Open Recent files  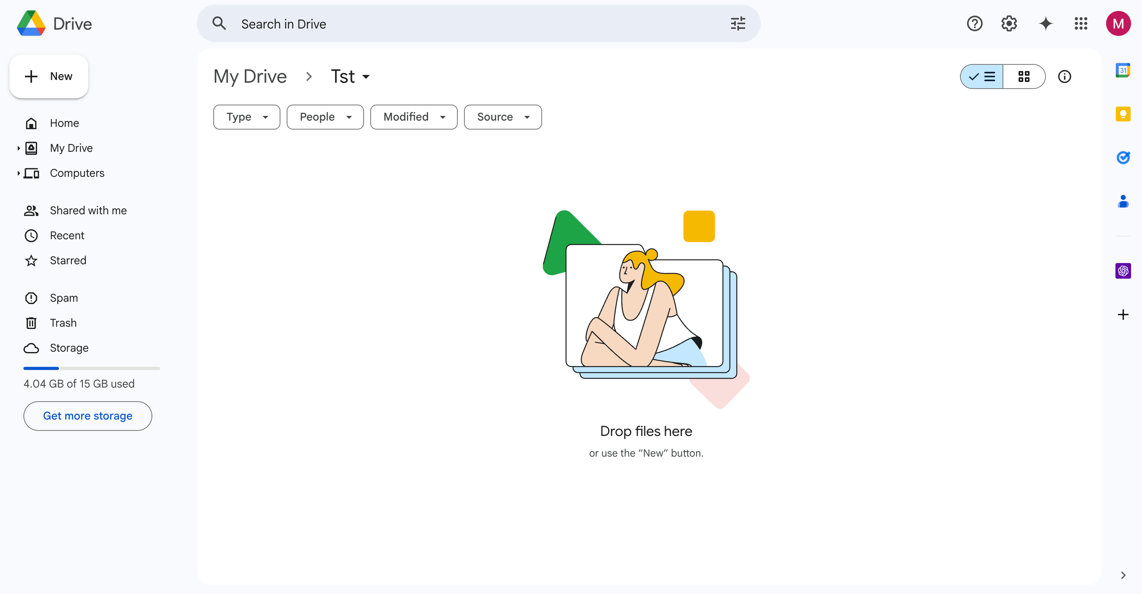coord(67,236)
